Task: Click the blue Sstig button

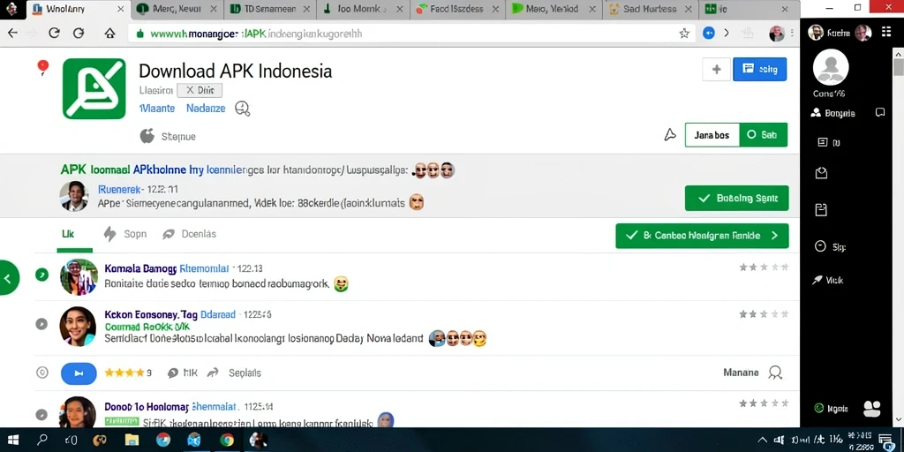Action: pyautogui.click(x=760, y=69)
